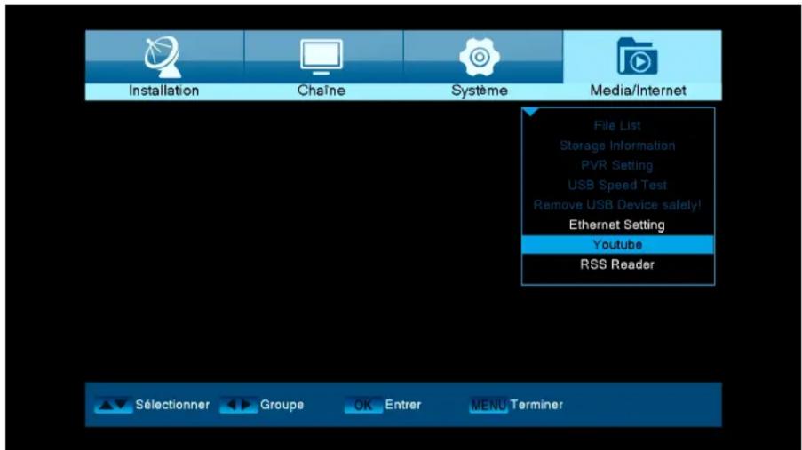Screen dimensions: 802x450
Task: Launch the highlighted Youtube entry
Action: 618,245
